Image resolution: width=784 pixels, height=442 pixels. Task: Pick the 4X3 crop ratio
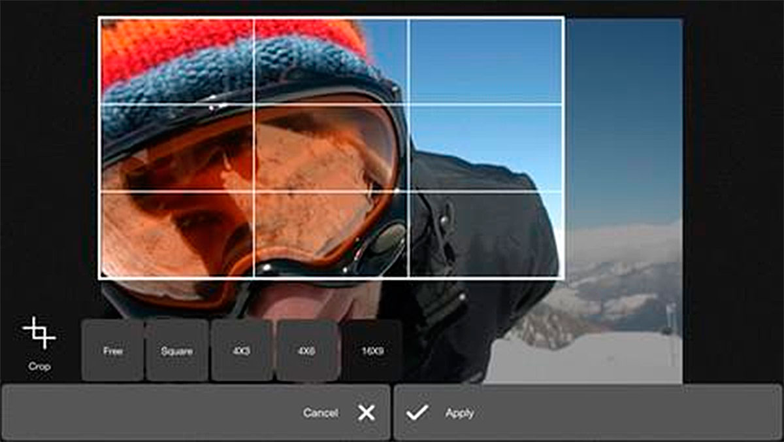coord(242,350)
